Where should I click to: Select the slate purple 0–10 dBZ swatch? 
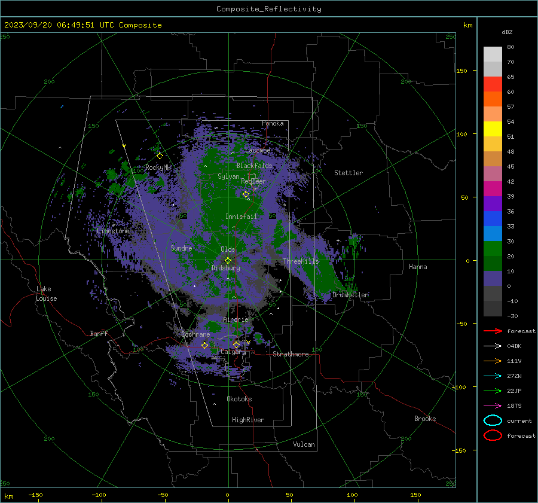pos(493,279)
